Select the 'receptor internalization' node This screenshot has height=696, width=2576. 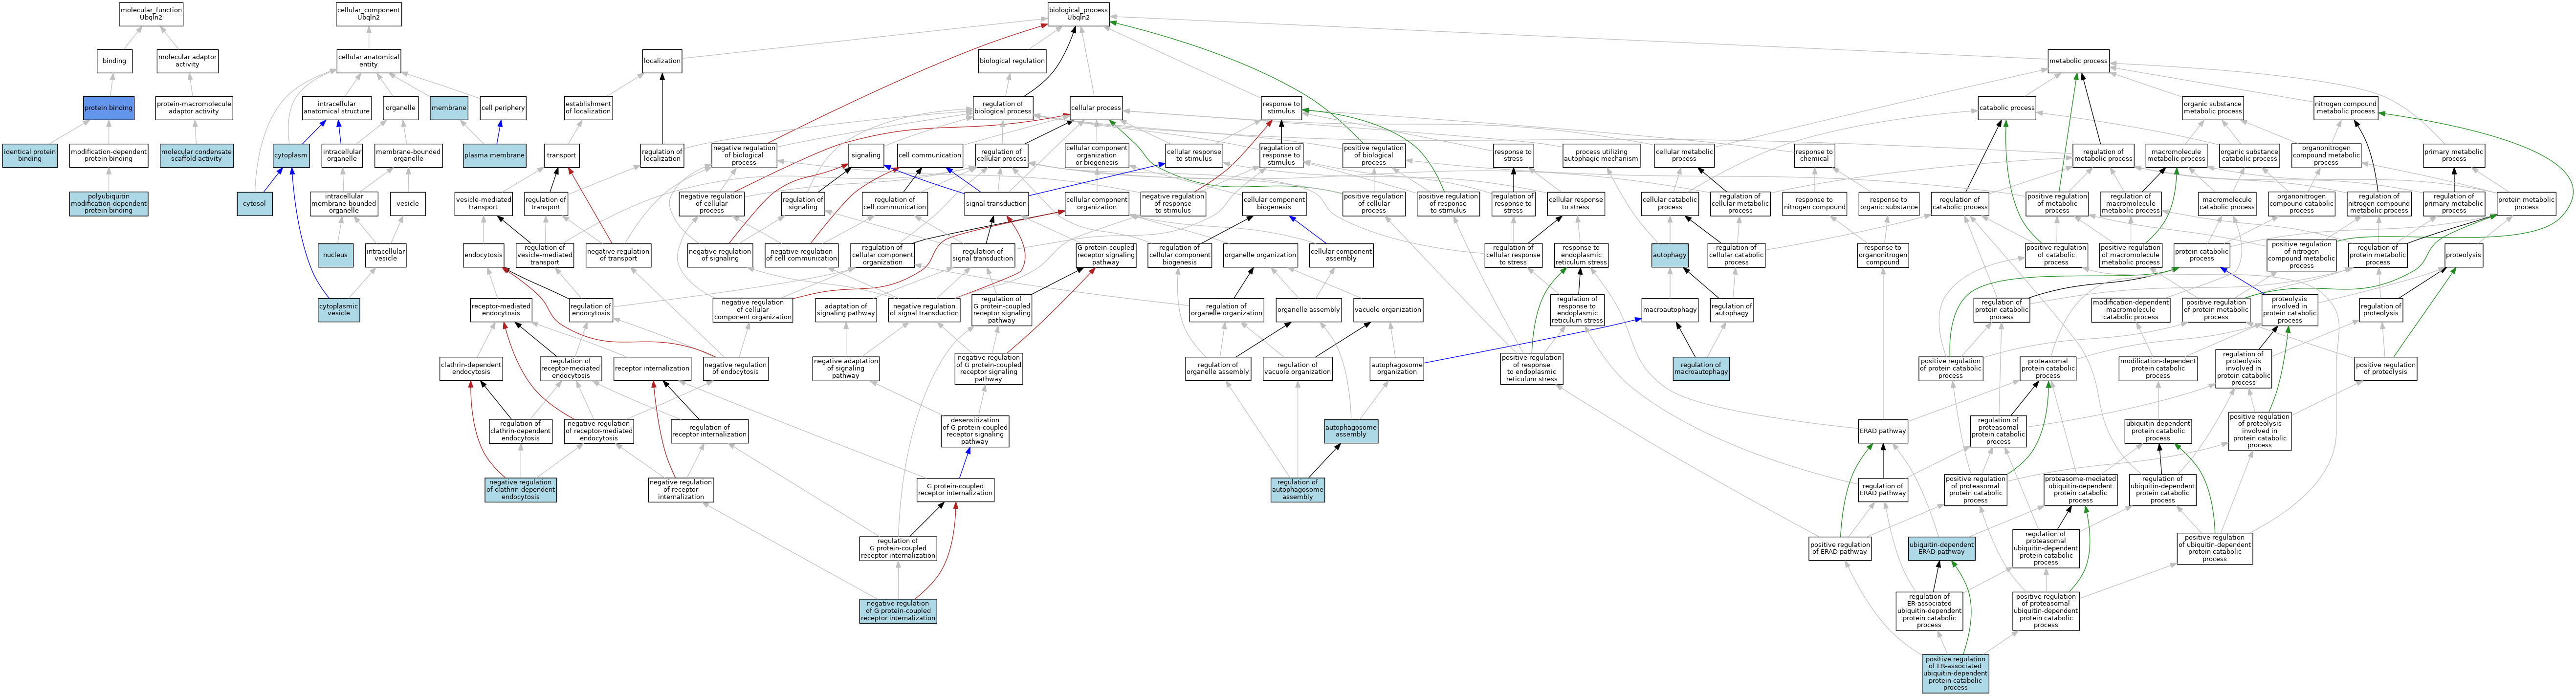pos(652,369)
